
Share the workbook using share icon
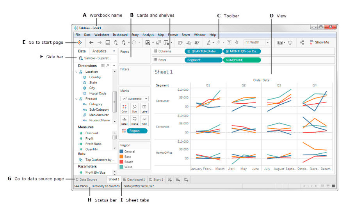pyautogui.click(x=302, y=43)
